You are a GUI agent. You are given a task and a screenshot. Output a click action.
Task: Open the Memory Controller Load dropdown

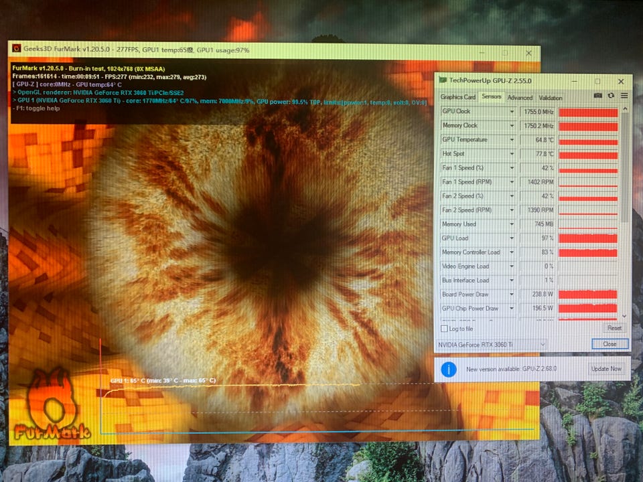pyautogui.click(x=512, y=252)
